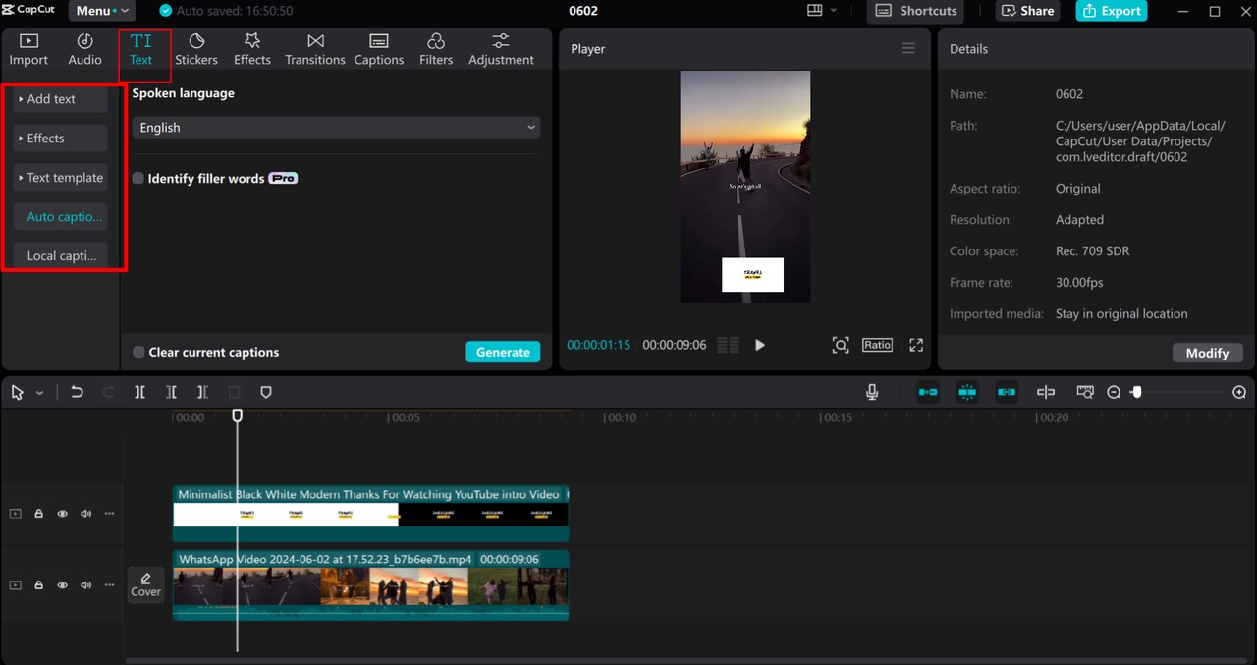The height and width of the screenshot is (665, 1257).
Task: Open select tool mode dropdown arrow
Action: click(x=39, y=392)
